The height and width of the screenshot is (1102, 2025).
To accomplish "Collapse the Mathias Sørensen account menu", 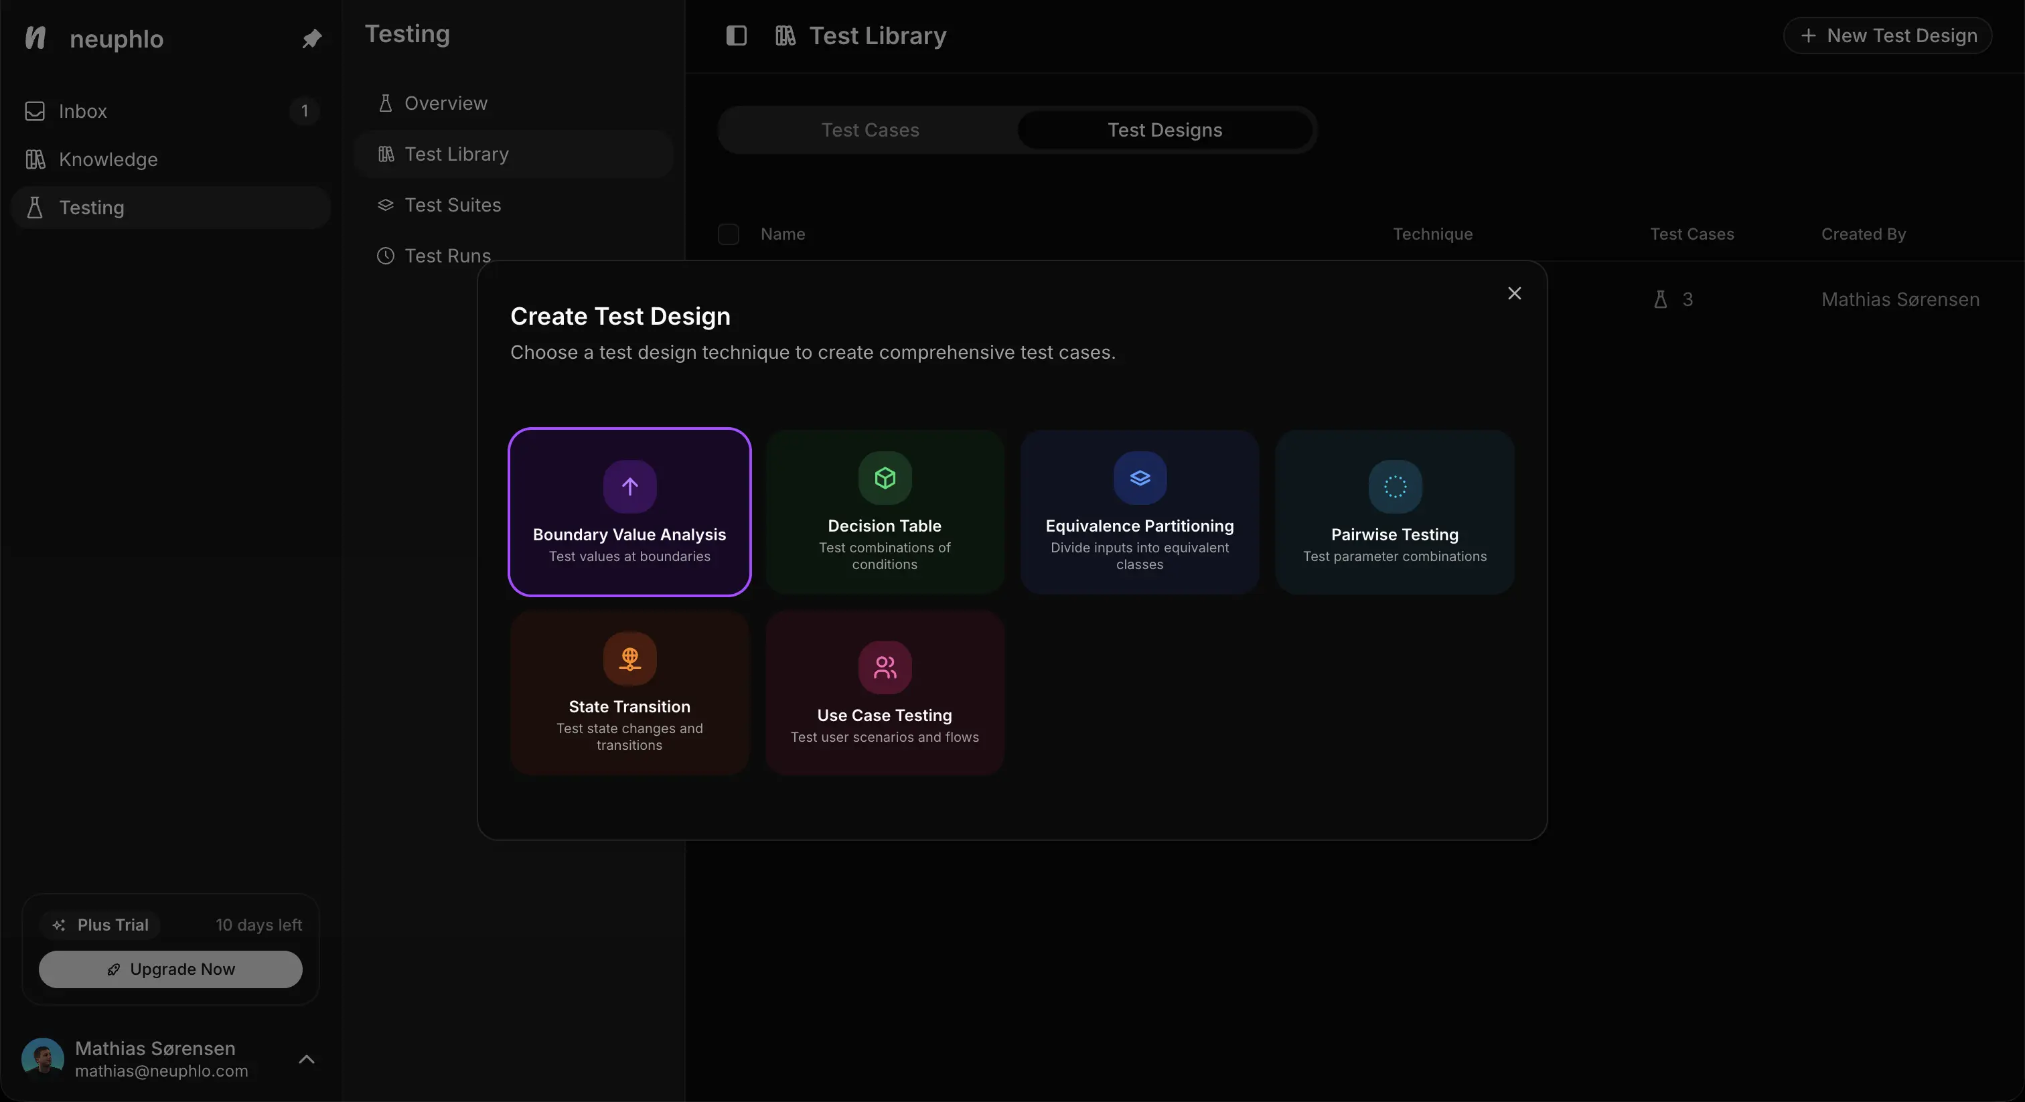I will pyautogui.click(x=307, y=1058).
